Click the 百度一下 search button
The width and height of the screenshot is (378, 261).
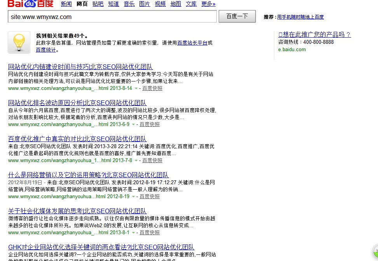pos(237,16)
